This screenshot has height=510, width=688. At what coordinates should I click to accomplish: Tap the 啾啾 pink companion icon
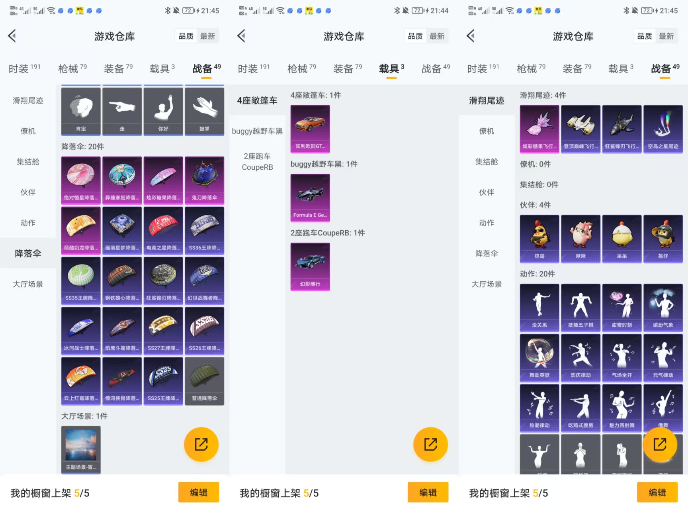580,238
